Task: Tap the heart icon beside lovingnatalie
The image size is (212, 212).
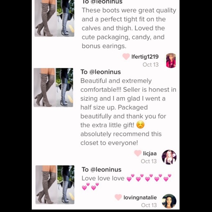Action: pyautogui.click(x=118, y=197)
